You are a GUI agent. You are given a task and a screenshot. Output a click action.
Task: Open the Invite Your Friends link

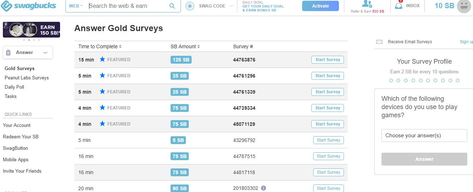(x=22, y=171)
